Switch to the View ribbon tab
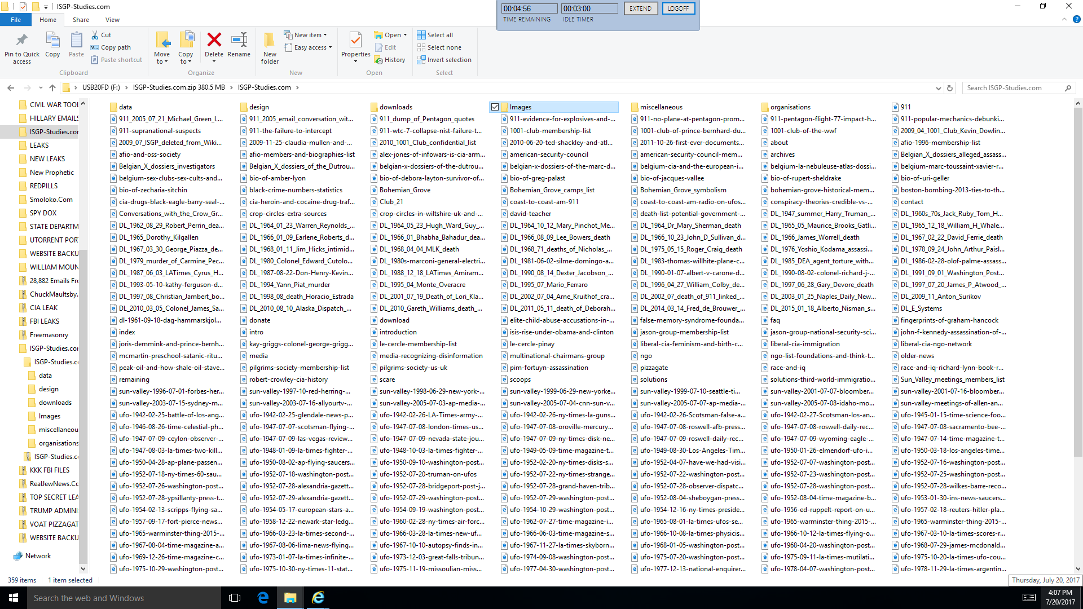This screenshot has height=609, width=1083. pyautogui.click(x=112, y=20)
